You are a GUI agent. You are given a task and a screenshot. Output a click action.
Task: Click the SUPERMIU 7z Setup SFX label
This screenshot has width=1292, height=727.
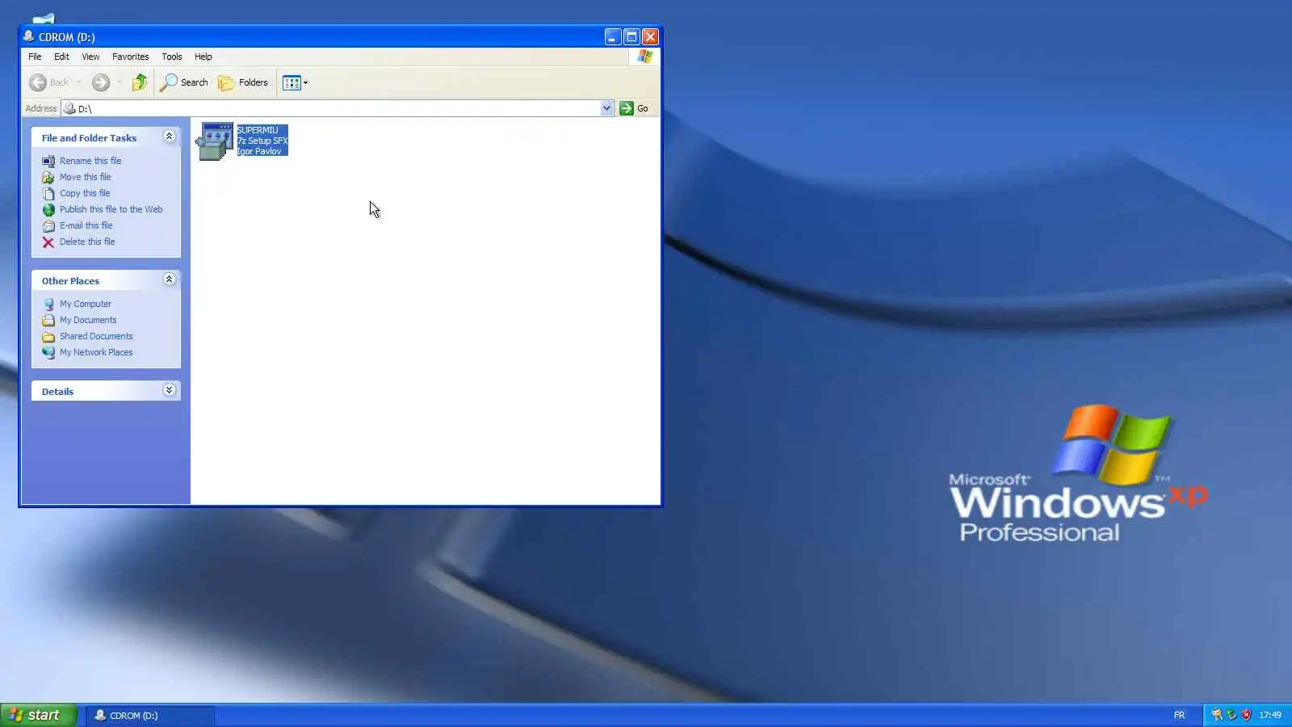click(x=262, y=141)
